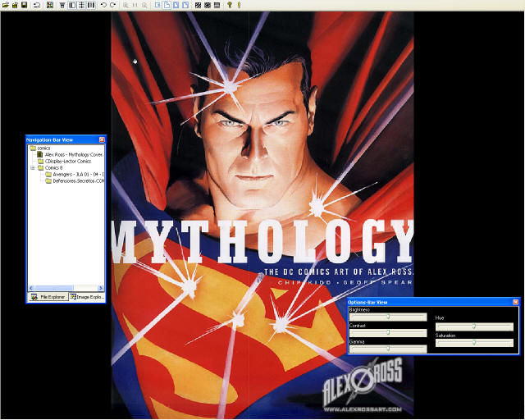525x420 pixels.
Task: Click the first black striped toolbar icon
Action: 199,5
